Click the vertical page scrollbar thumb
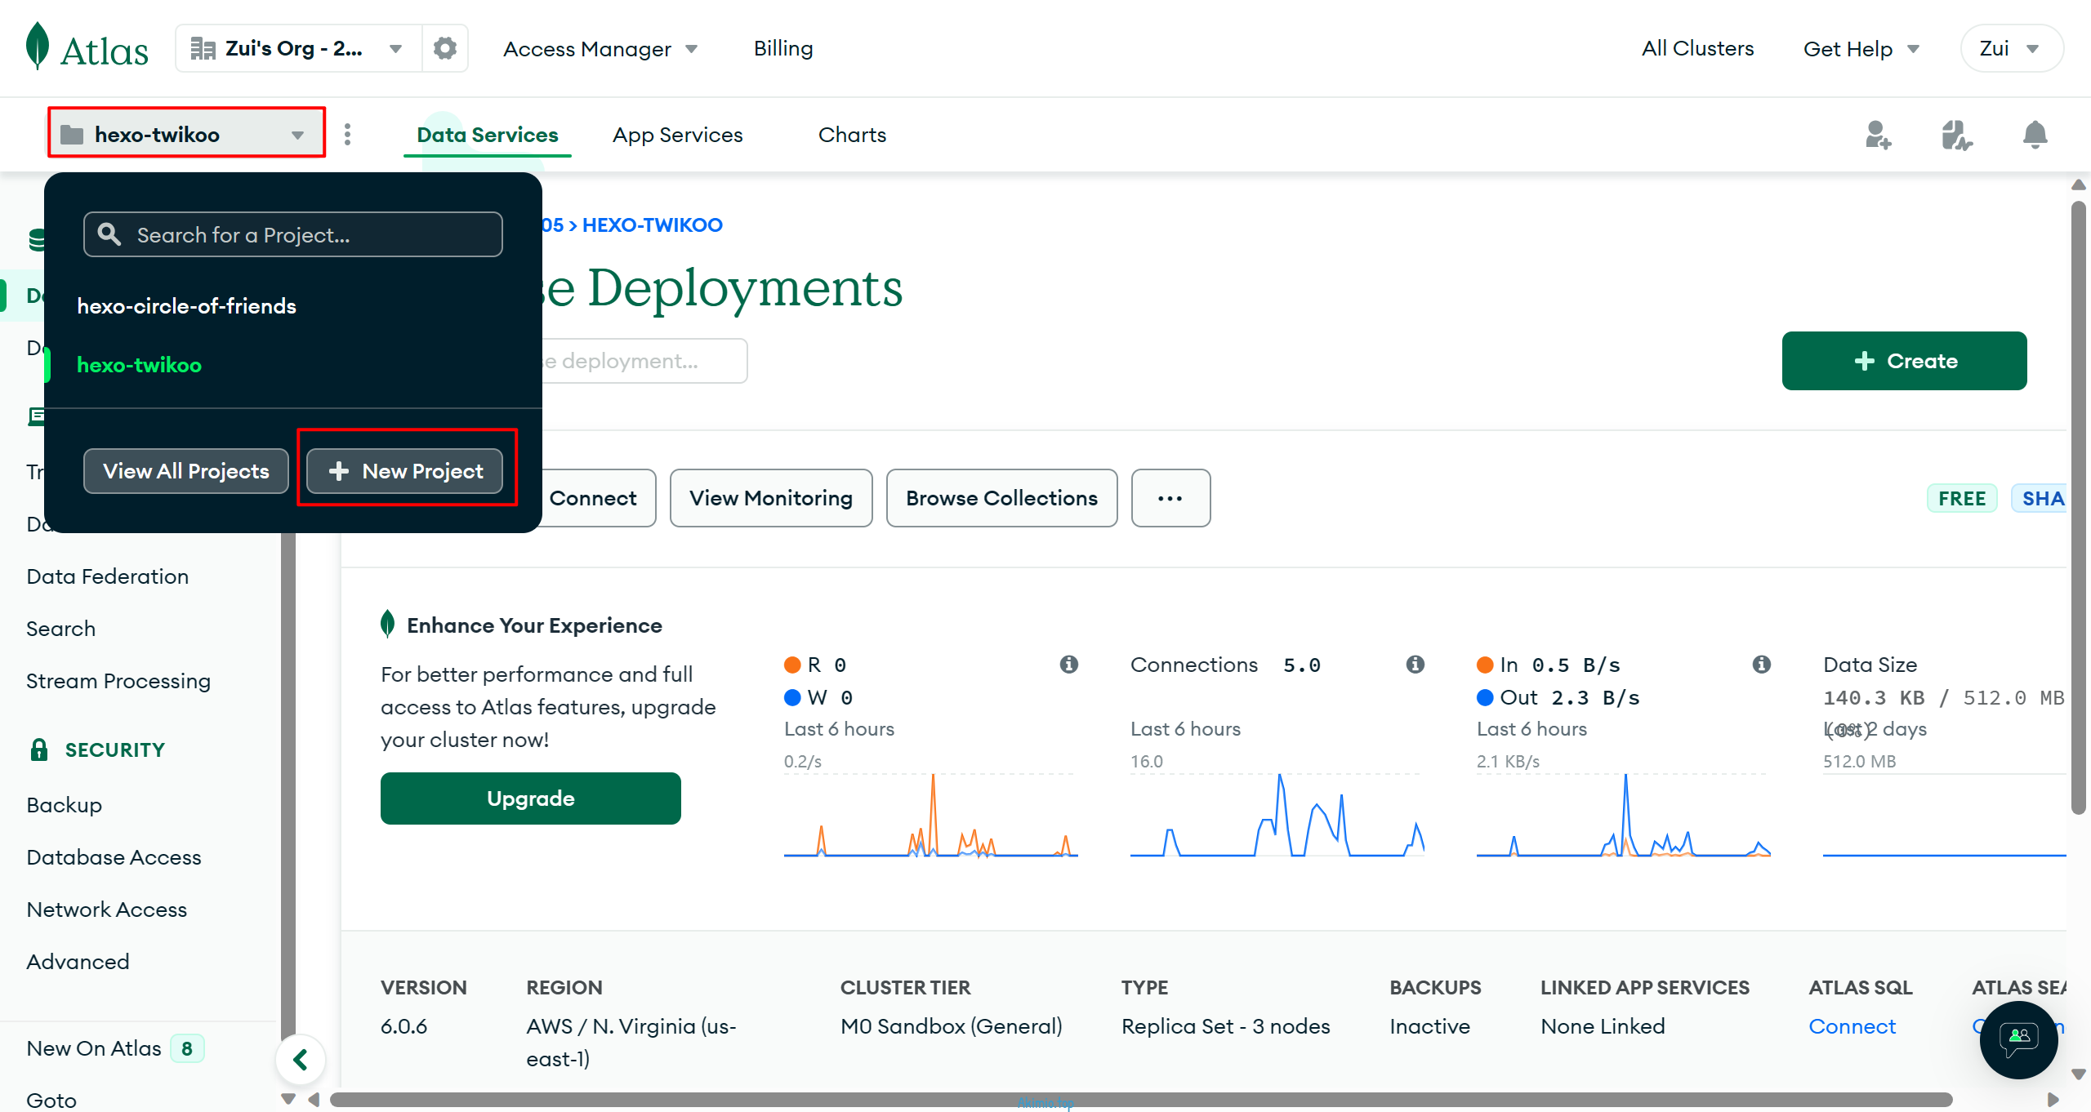 [2079, 506]
